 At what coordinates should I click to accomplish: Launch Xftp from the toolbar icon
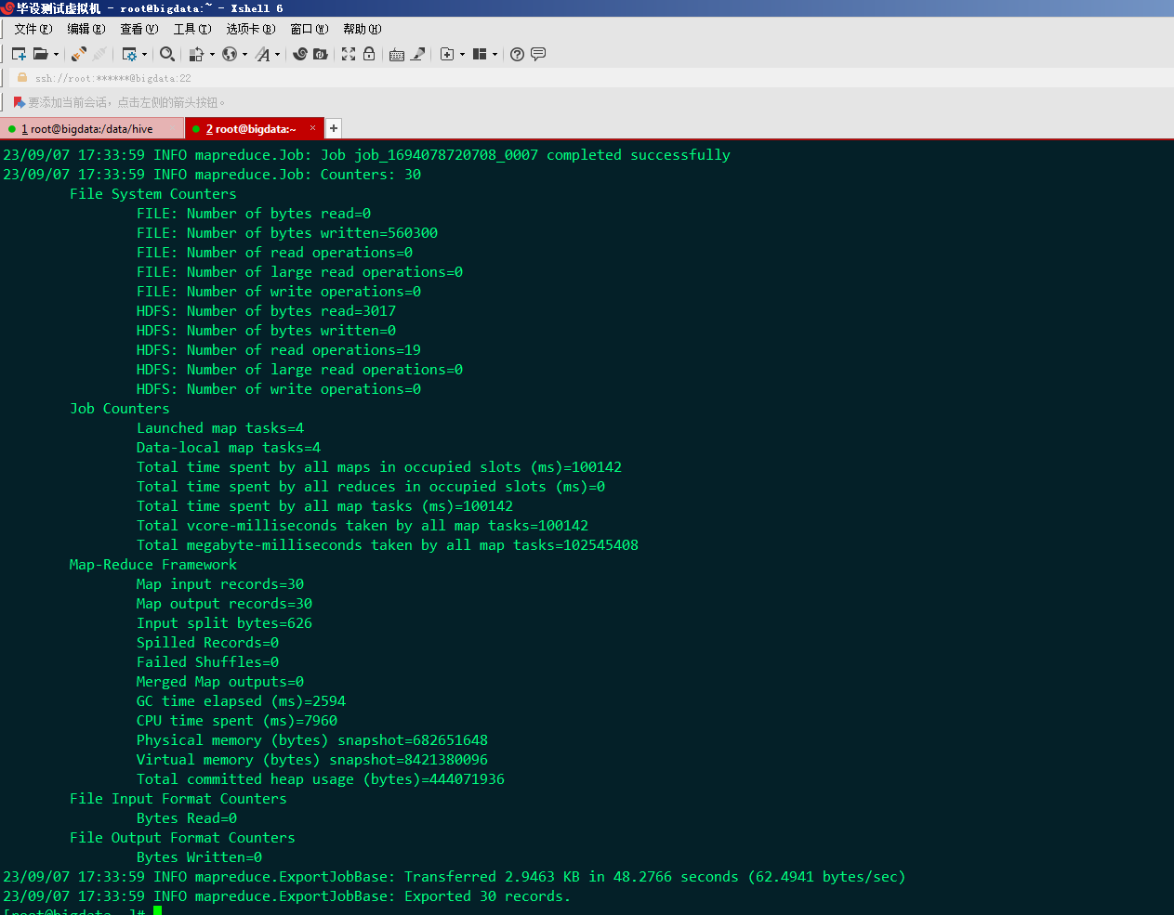click(x=321, y=54)
